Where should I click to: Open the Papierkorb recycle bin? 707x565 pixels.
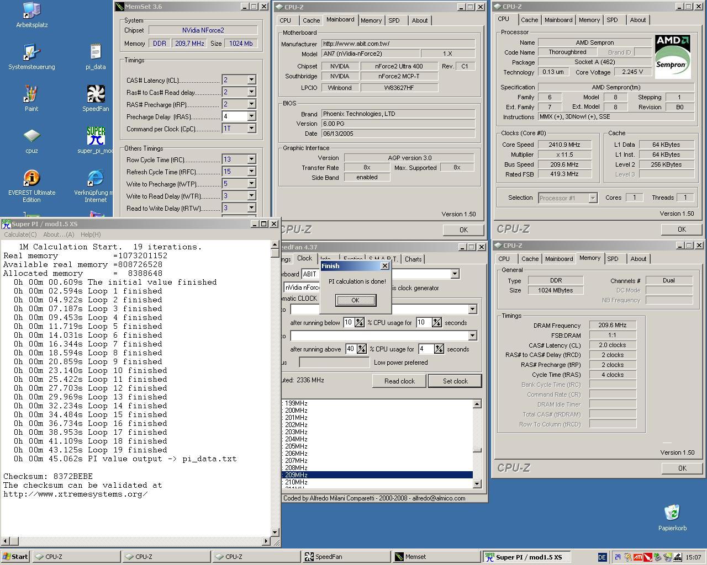(x=672, y=513)
